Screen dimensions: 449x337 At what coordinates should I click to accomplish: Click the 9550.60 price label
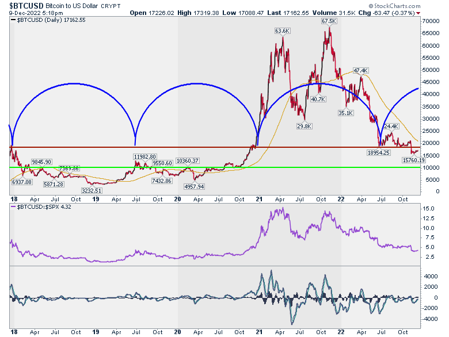click(162, 163)
